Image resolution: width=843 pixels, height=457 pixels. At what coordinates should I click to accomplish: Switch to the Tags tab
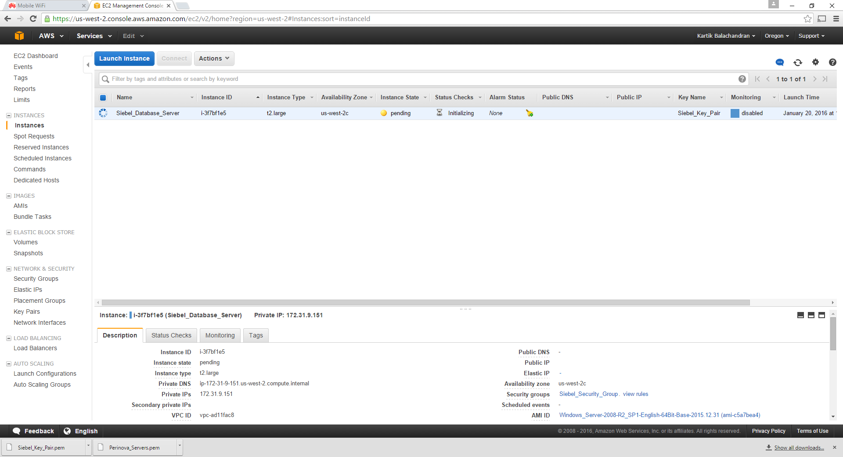click(x=256, y=335)
